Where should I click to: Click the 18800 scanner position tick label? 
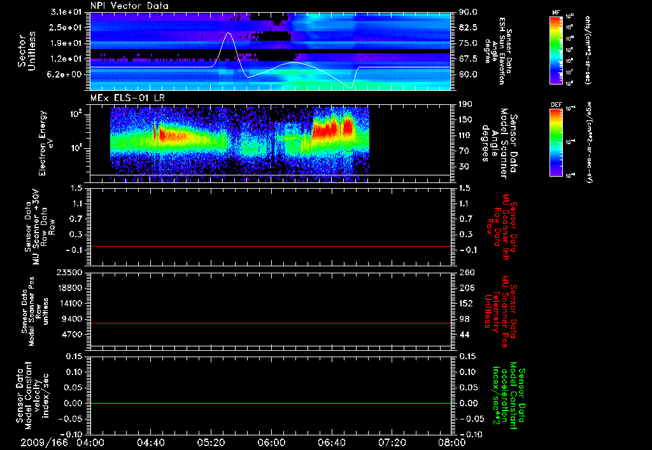(69, 288)
